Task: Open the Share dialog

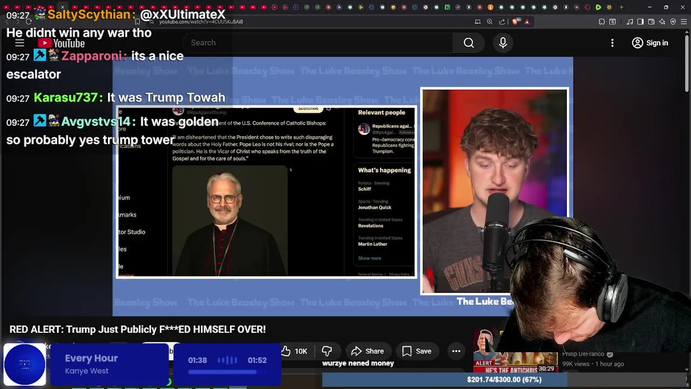Action: click(368, 351)
